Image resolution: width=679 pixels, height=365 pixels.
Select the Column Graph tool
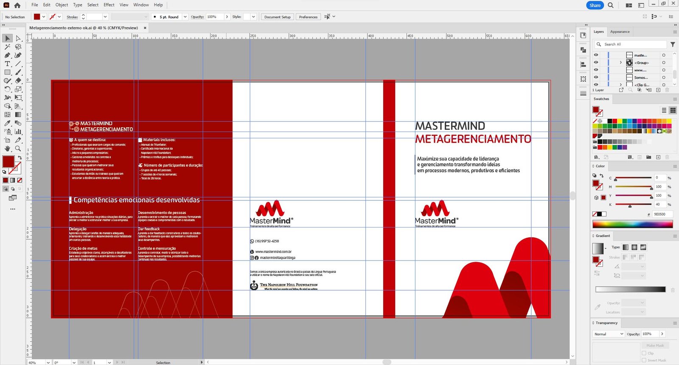click(18, 132)
